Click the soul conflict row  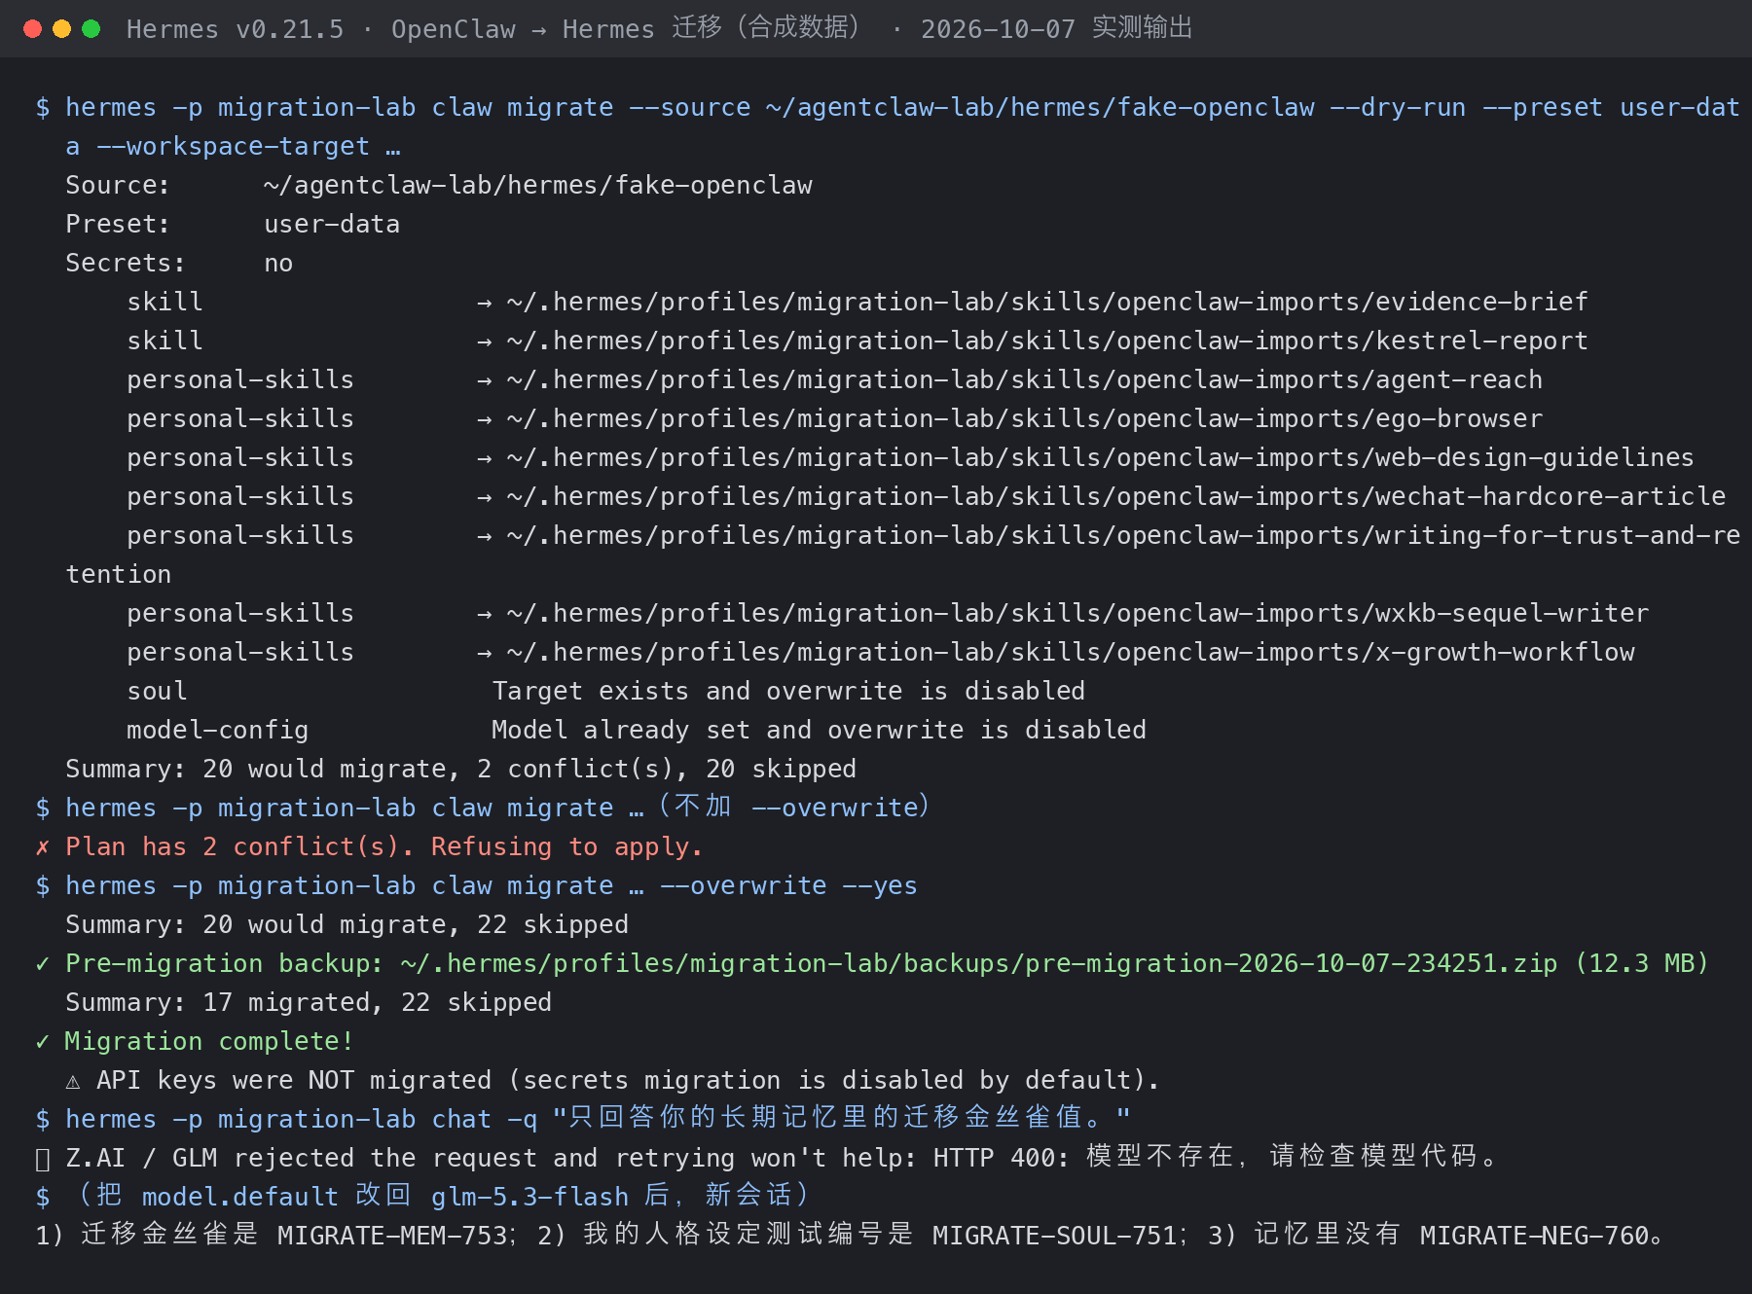605,691
